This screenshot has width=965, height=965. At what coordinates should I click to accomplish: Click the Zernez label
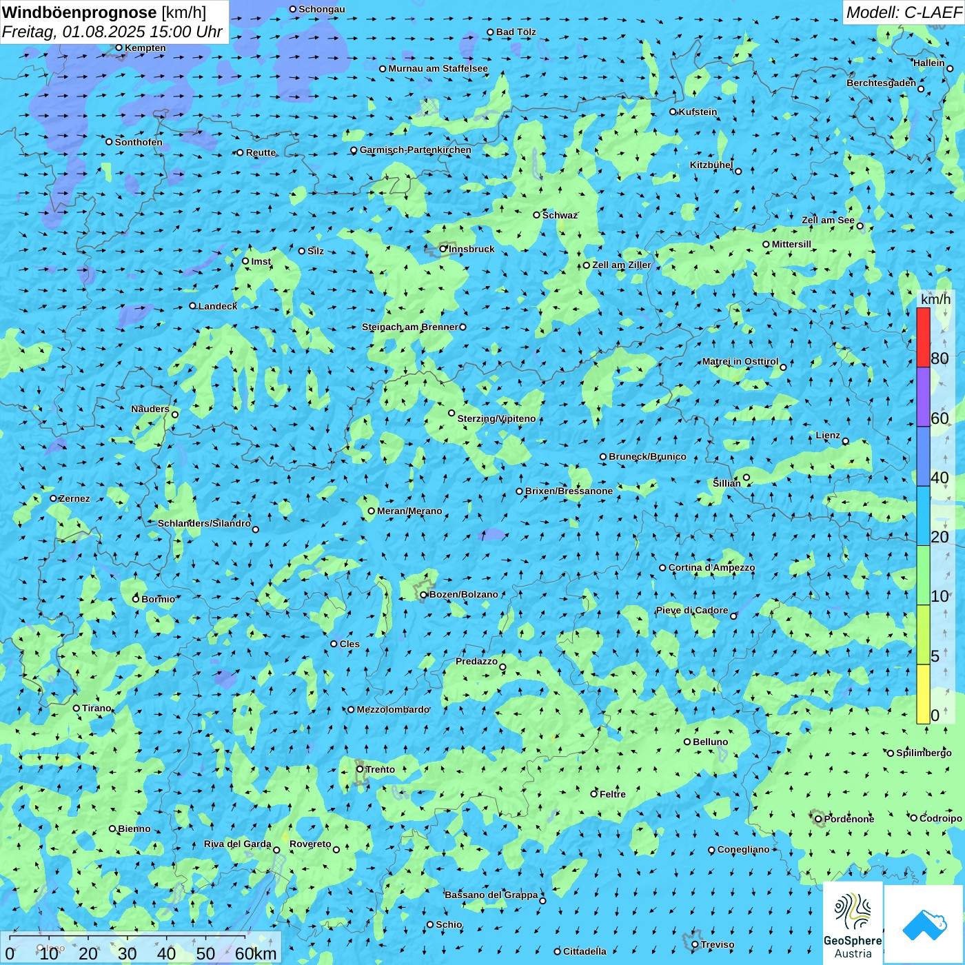(x=74, y=498)
